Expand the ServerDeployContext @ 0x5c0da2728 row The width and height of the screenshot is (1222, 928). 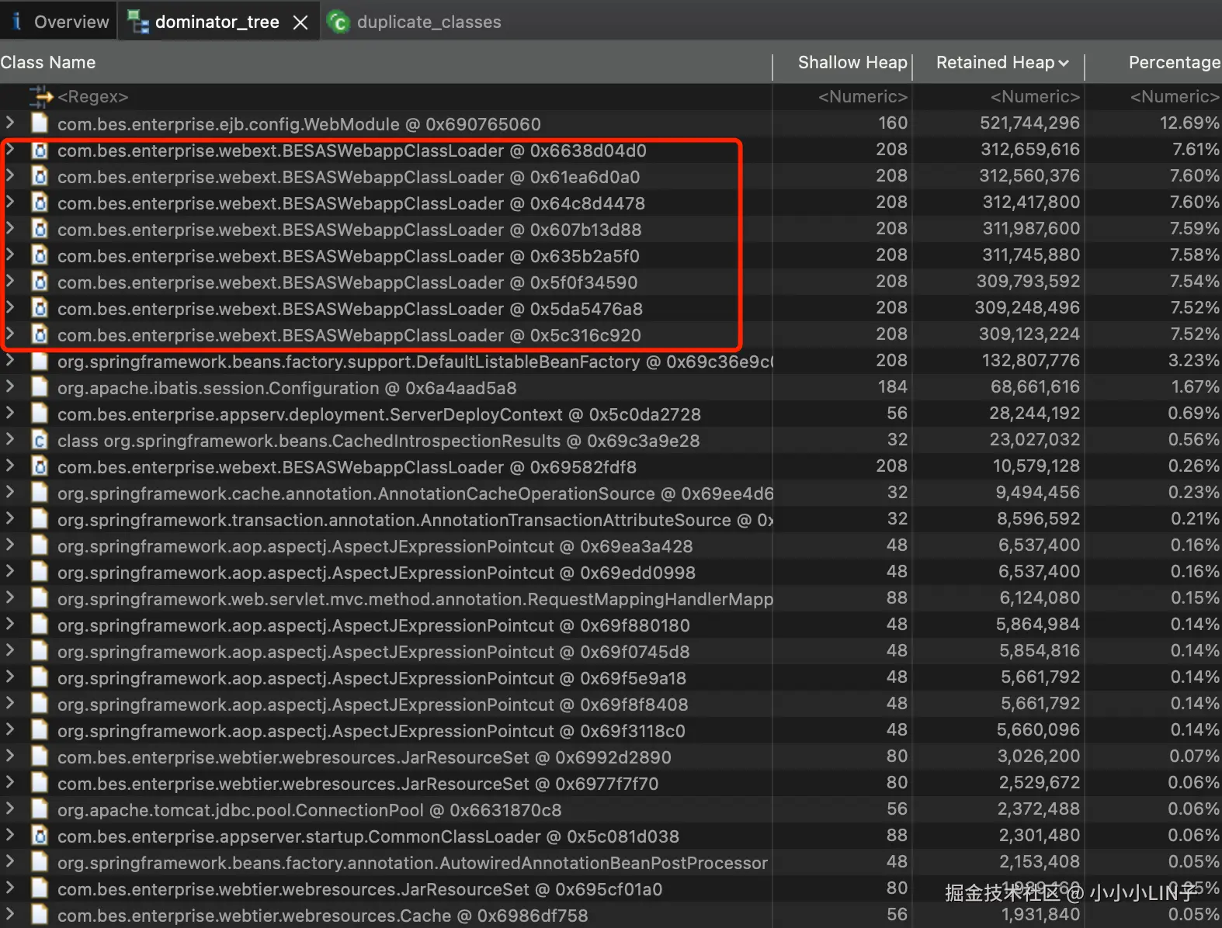pos(10,413)
